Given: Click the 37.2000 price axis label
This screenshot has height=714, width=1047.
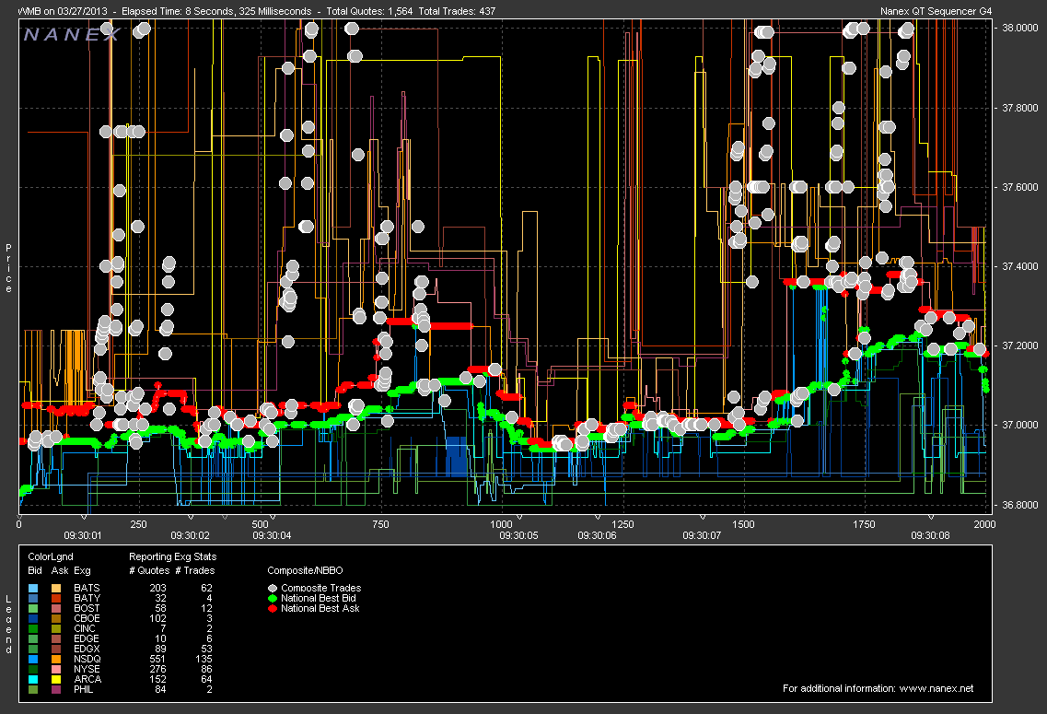Looking at the screenshot, I should [1020, 346].
